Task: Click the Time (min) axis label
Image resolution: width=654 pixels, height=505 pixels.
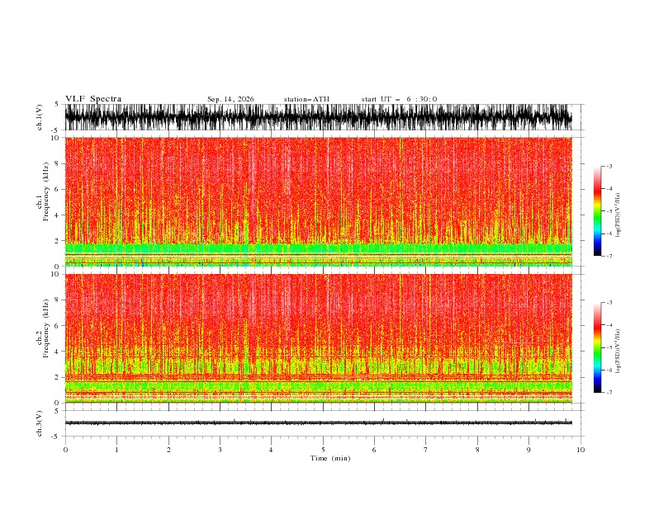Action: [x=330, y=458]
